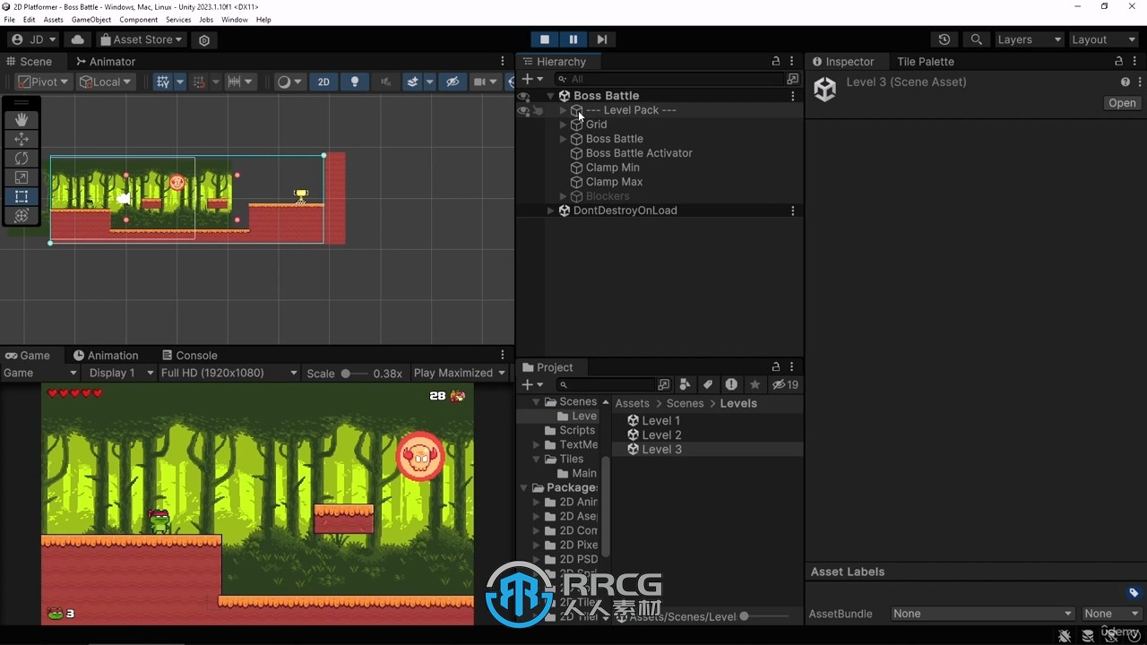Adjust Project icon size slider

766,616
